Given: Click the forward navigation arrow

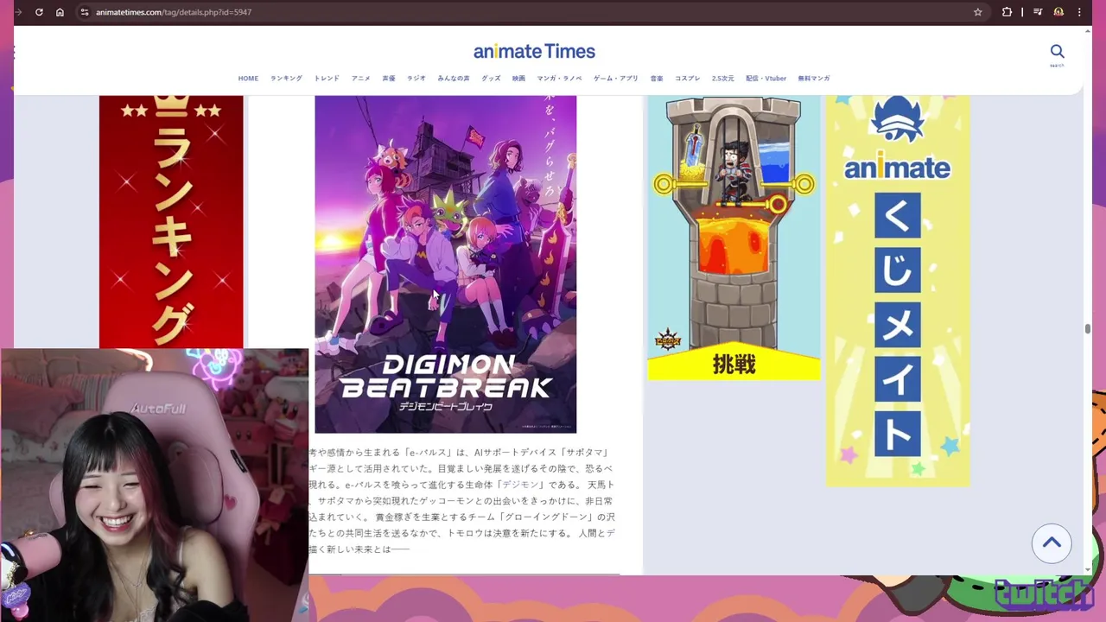Looking at the screenshot, I should click(18, 12).
